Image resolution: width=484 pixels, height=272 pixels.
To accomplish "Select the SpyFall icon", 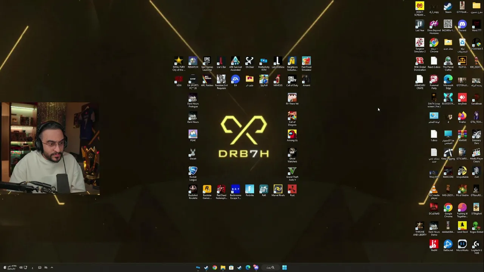I will point(264,81).
